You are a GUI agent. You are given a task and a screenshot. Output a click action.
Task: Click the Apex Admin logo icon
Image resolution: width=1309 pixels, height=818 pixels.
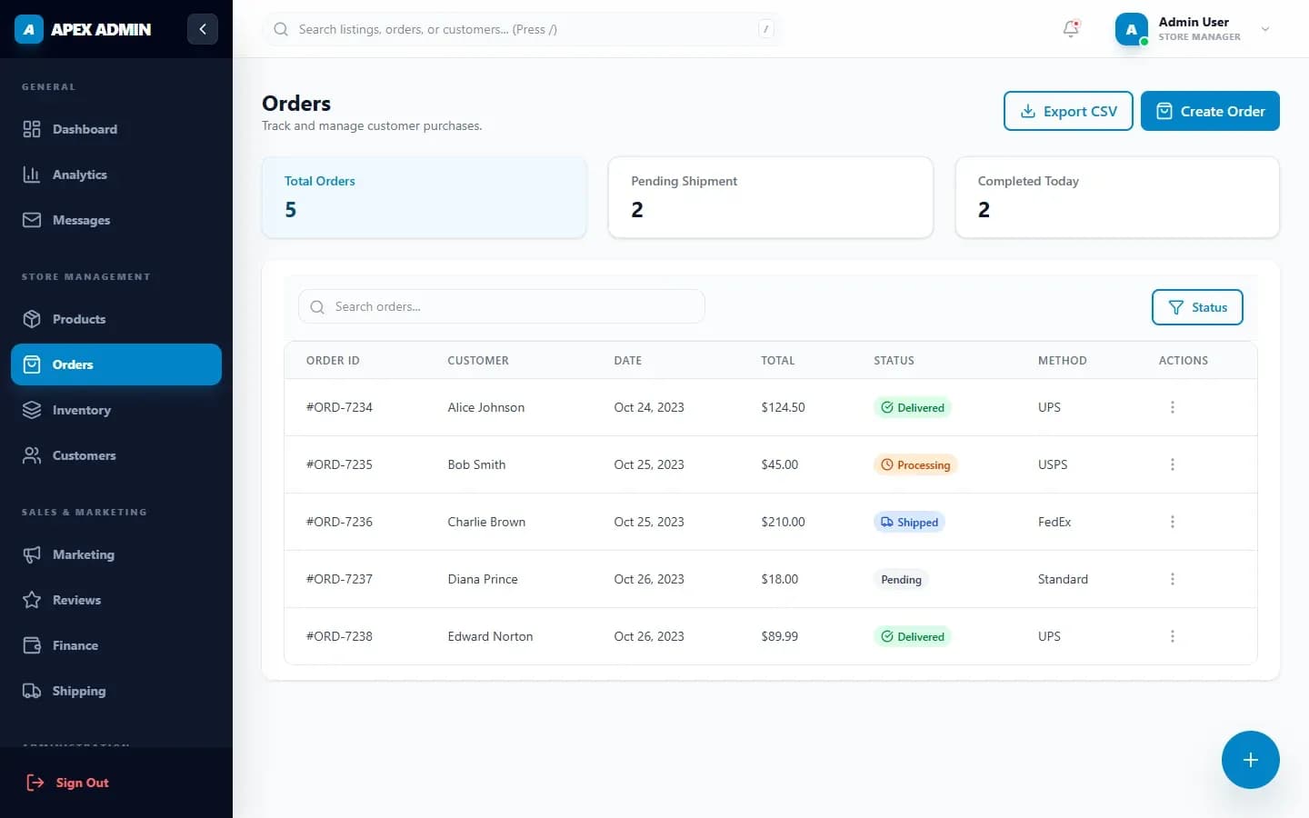(x=29, y=29)
